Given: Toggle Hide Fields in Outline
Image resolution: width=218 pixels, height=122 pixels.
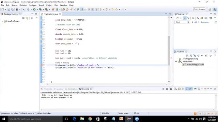Looking at the screenshot, I should pos(194,56).
